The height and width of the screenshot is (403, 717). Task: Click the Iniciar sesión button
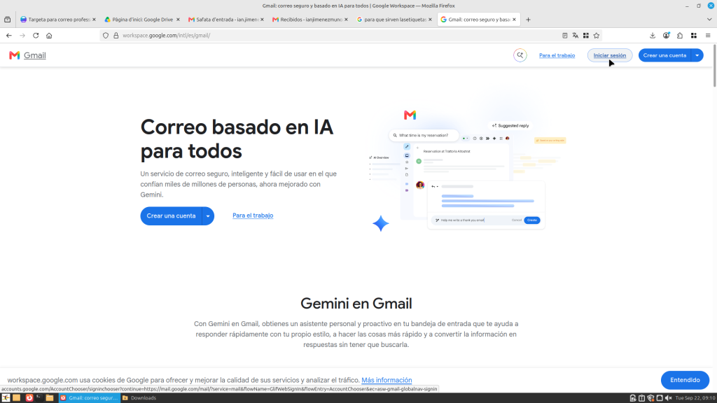[610, 55]
